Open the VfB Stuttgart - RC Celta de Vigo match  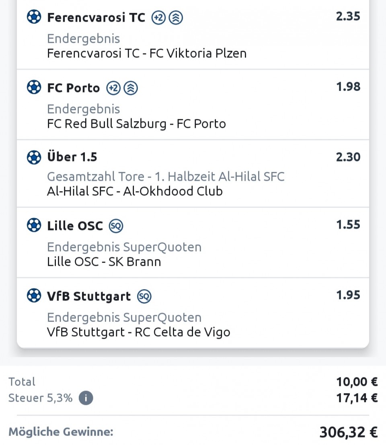pos(138,332)
